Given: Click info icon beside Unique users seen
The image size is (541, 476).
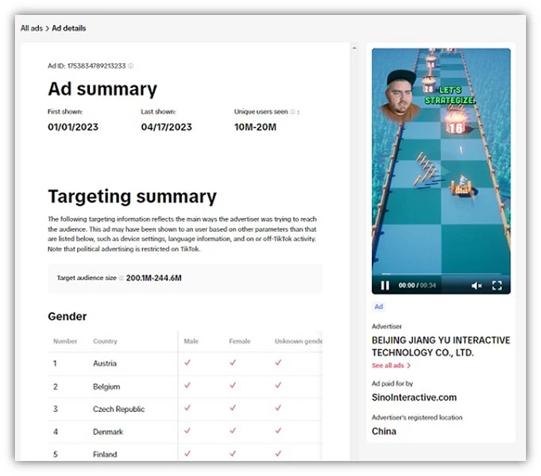Looking at the screenshot, I should 292,112.
